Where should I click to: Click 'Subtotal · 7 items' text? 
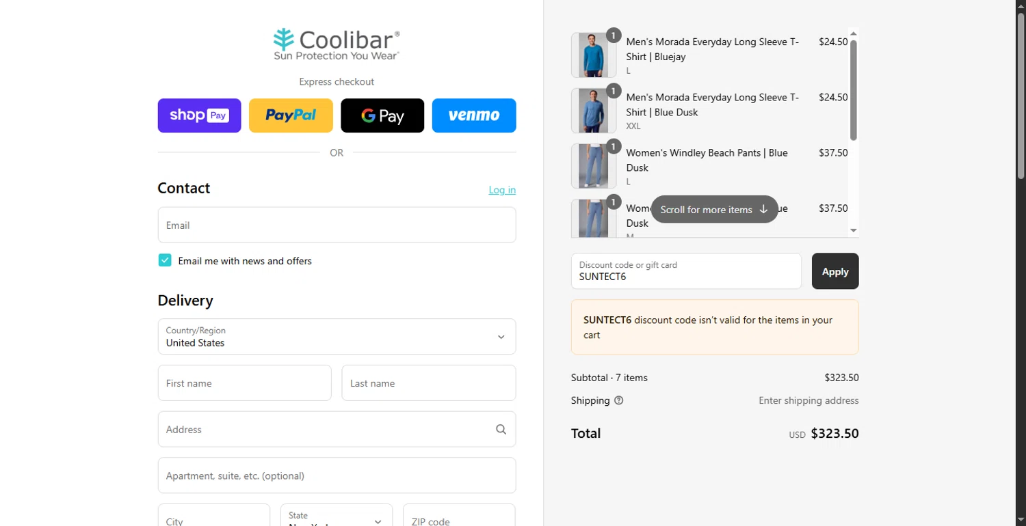point(609,378)
